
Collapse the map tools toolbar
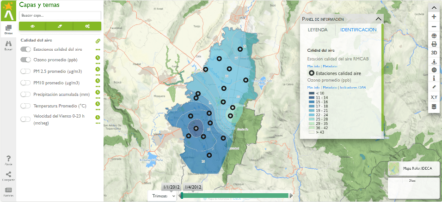(x=434, y=7)
